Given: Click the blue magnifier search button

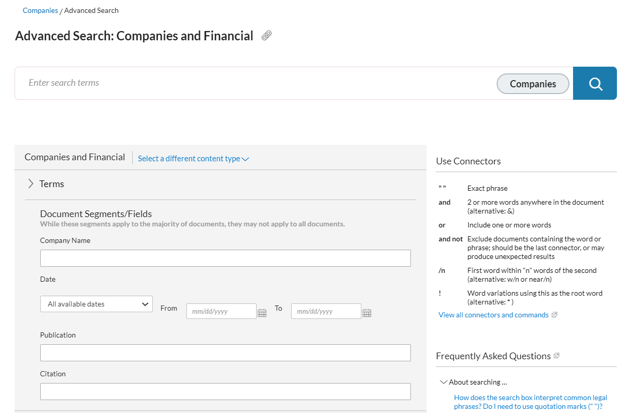Looking at the screenshot, I should [595, 83].
